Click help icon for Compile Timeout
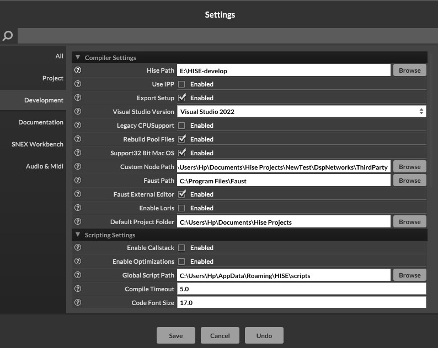Screen dimensions: 438x348 [x=78, y=289]
